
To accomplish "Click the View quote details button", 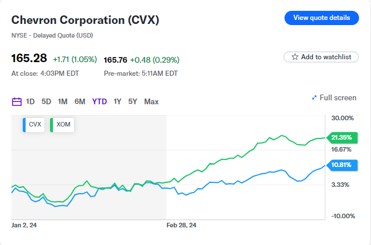I will click(x=321, y=18).
